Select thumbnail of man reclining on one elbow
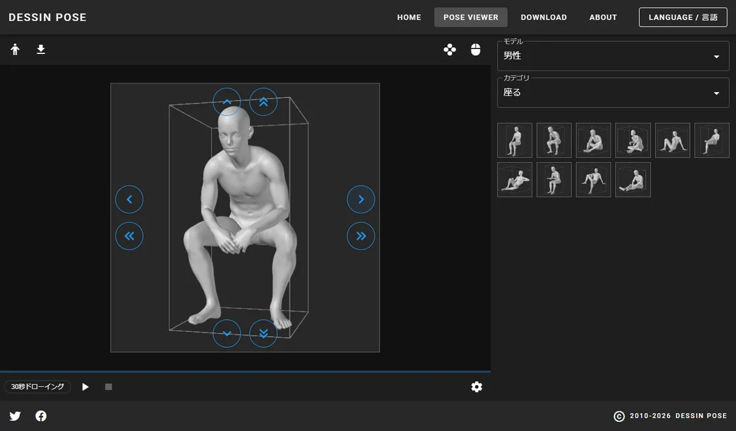The image size is (736, 431). point(515,180)
